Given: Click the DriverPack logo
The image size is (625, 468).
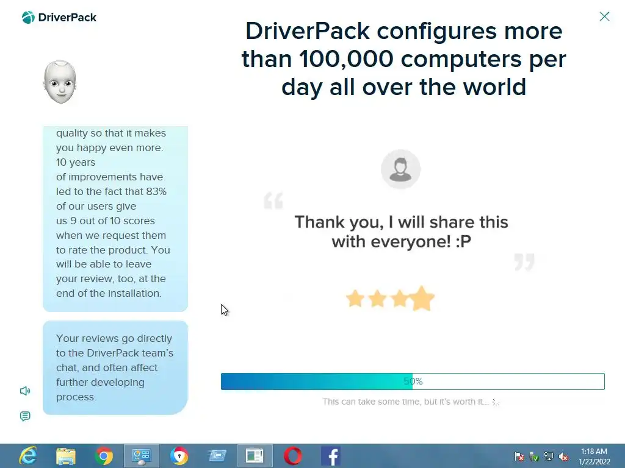Looking at the screenshot, I should click(x=59, y=18).
